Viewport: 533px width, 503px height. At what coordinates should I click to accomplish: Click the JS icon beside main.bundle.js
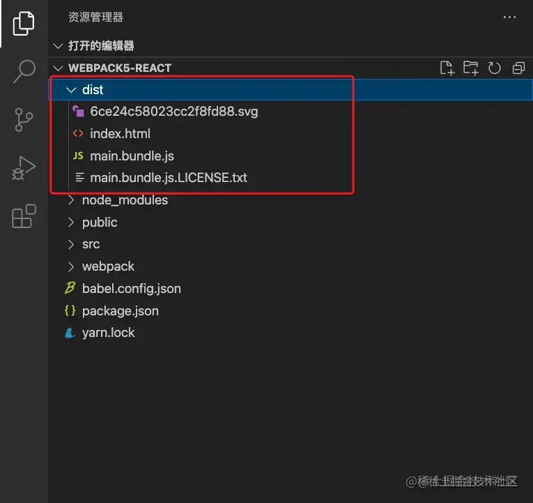(78, 156)
